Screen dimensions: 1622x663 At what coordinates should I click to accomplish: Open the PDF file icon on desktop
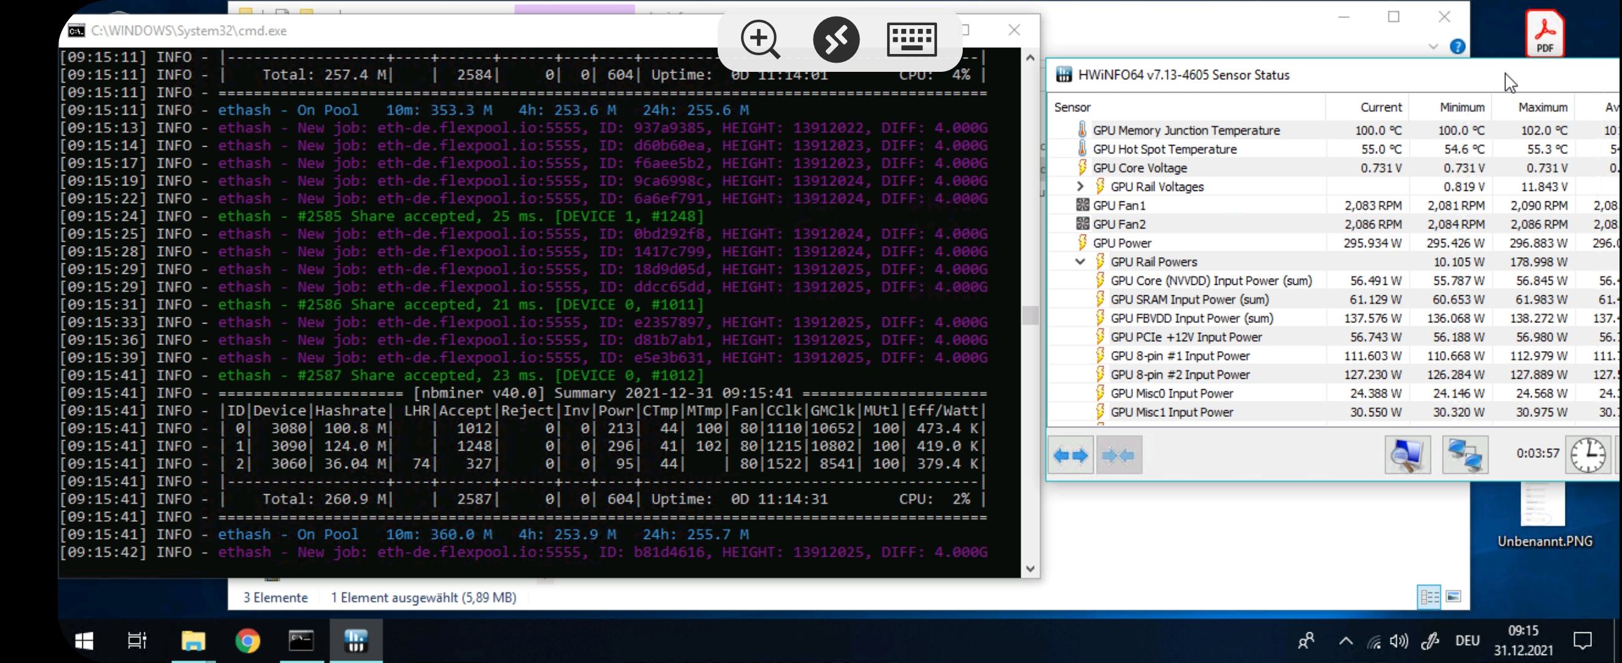1545,34
